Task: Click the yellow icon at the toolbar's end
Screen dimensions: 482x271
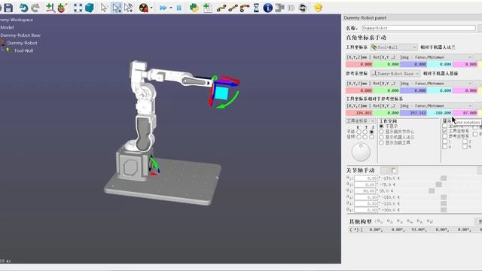Action: click(319, 8)
